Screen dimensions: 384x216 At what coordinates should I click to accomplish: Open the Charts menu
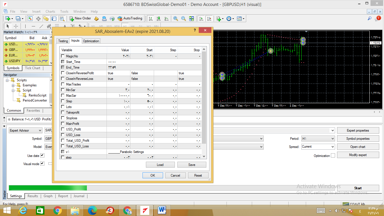point(50,12)
